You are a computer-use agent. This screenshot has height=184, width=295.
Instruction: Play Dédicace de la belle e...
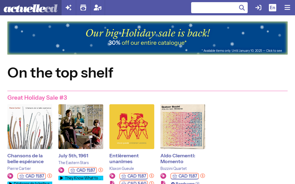click(29, 183)
